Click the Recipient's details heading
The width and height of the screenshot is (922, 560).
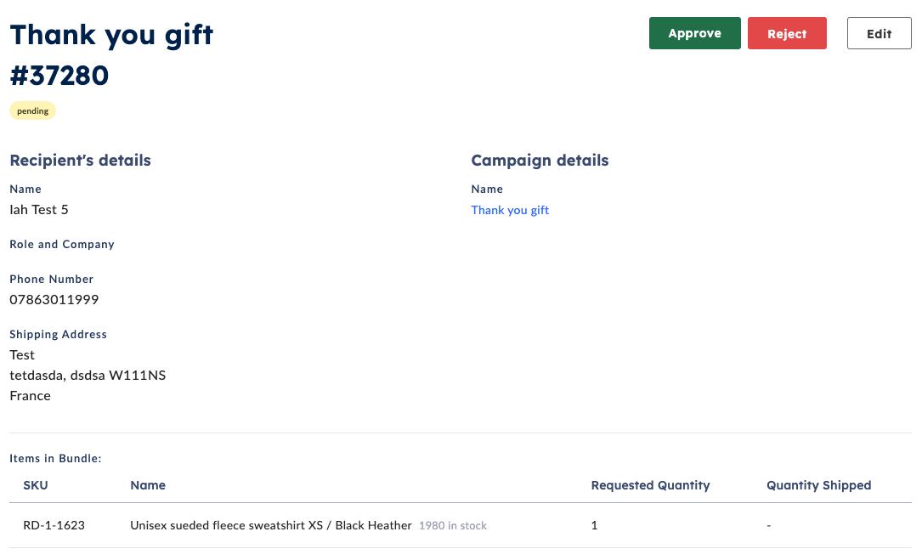tap(80, 160)
